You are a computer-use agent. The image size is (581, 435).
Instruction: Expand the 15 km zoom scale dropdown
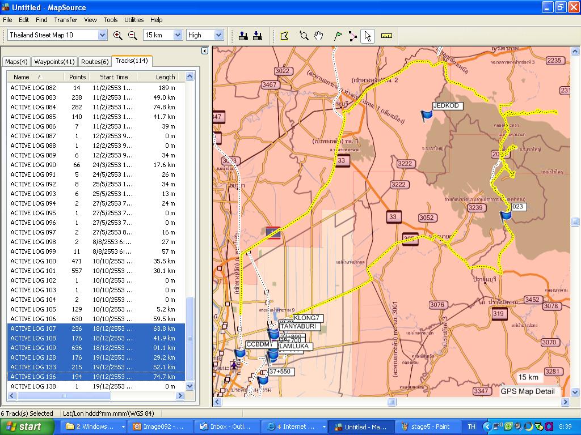point(177,35)
